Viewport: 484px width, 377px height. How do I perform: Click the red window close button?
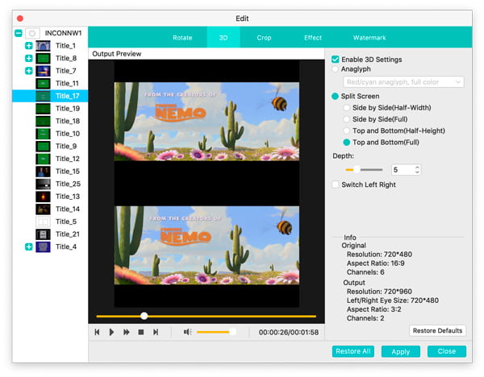coord(20,19)
